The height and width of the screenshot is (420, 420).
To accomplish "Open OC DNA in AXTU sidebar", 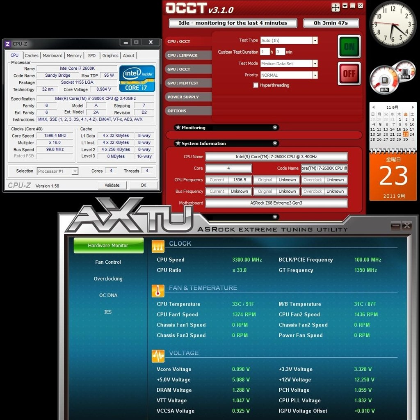I will (x=108, y=295).
